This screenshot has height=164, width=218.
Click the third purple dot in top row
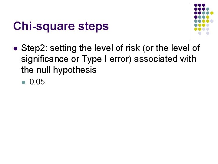[204, 5]
